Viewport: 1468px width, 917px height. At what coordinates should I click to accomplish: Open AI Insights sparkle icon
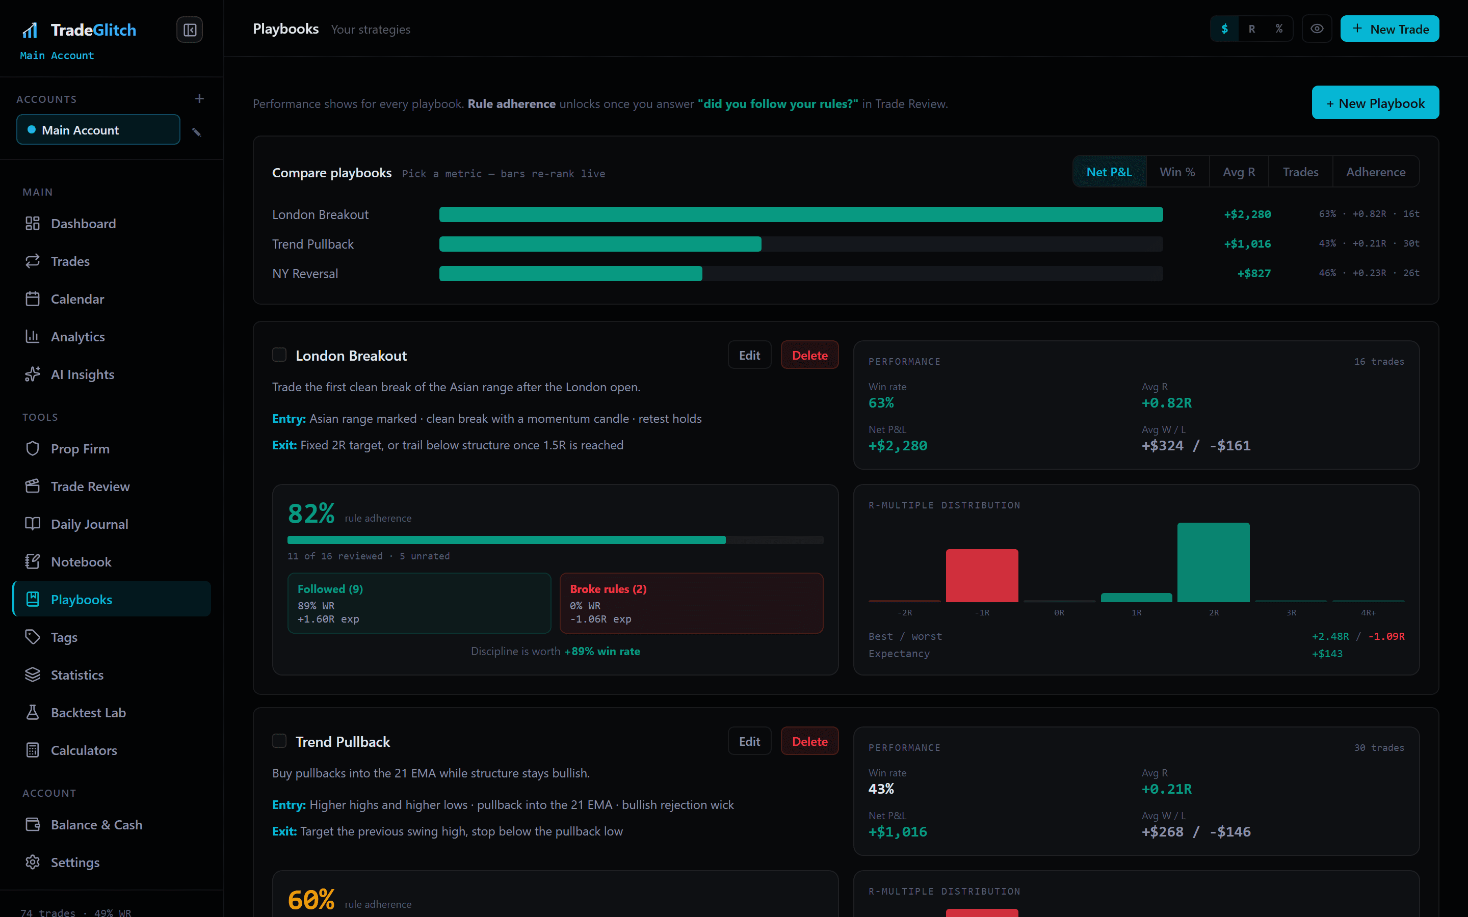pos(33,374)
